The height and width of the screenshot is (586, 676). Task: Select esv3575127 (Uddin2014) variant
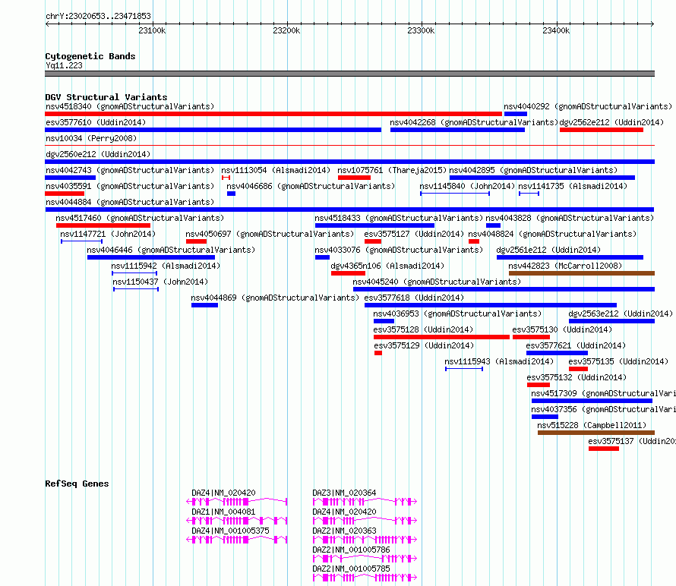coord(414,234)
